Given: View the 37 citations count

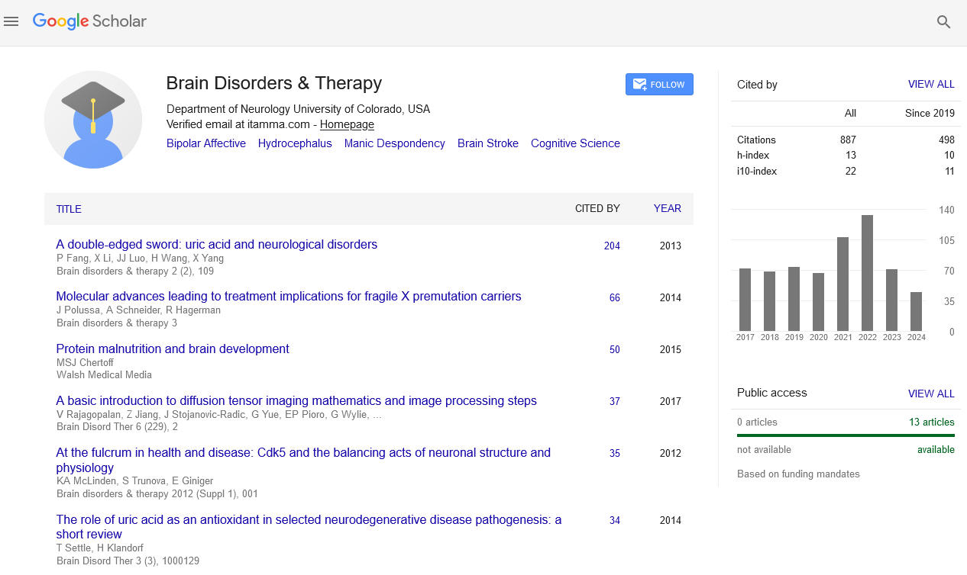Looking at the screenshot, I should pos(615,401).
